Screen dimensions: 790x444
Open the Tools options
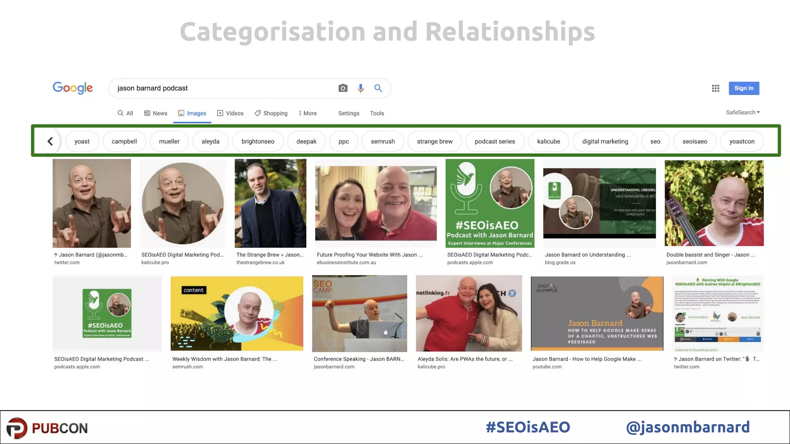pos(377,113)
